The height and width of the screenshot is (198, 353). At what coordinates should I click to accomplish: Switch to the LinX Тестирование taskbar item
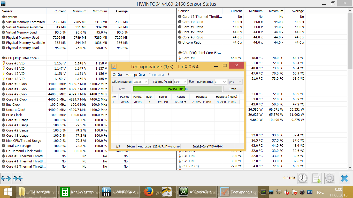[x=238, y=192]
